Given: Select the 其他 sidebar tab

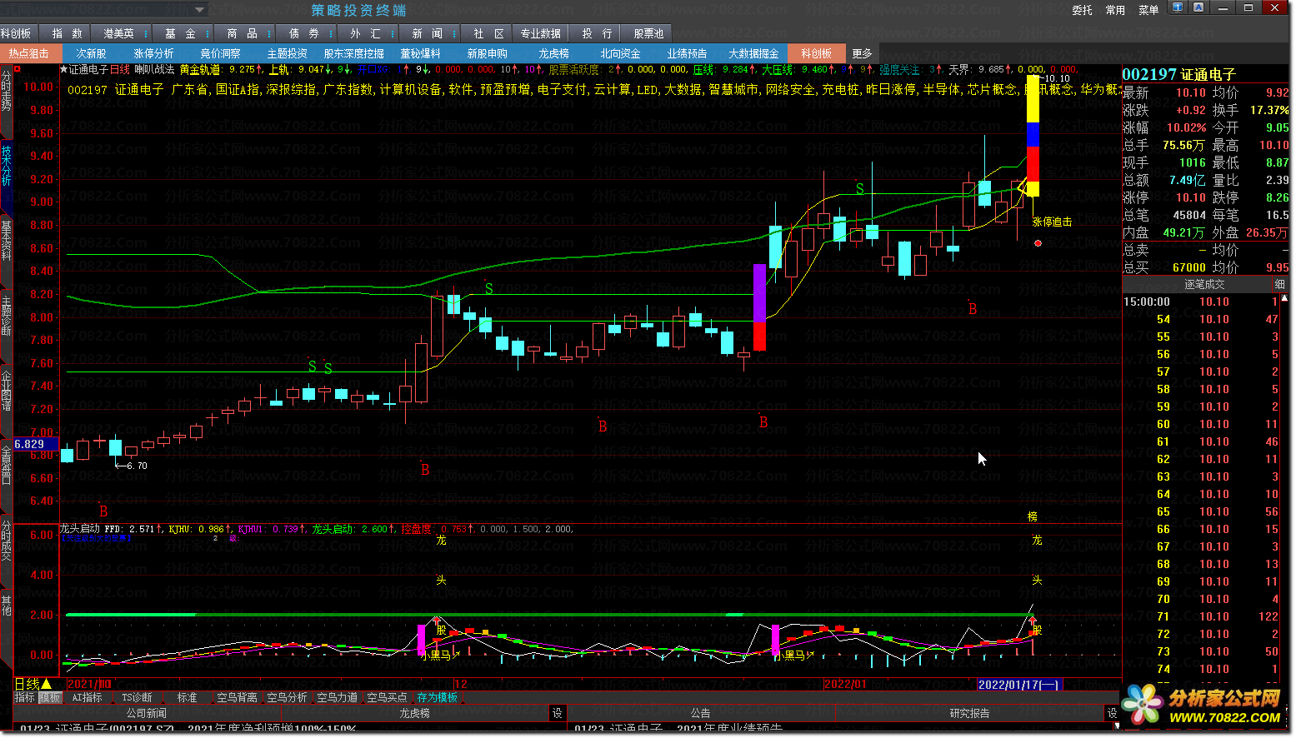Looking at the screenshot, I should 7,606.
